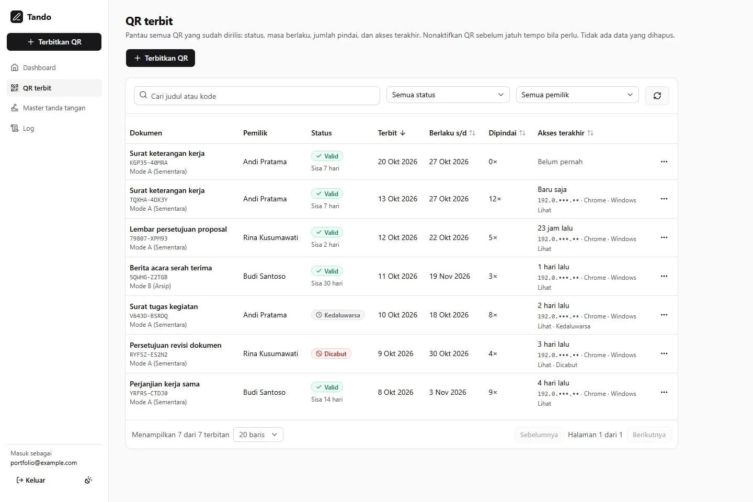This screenshot has height=502, width=753.
Task: Click Terbitkan QR below the page heading
Action: coord(161,58)
